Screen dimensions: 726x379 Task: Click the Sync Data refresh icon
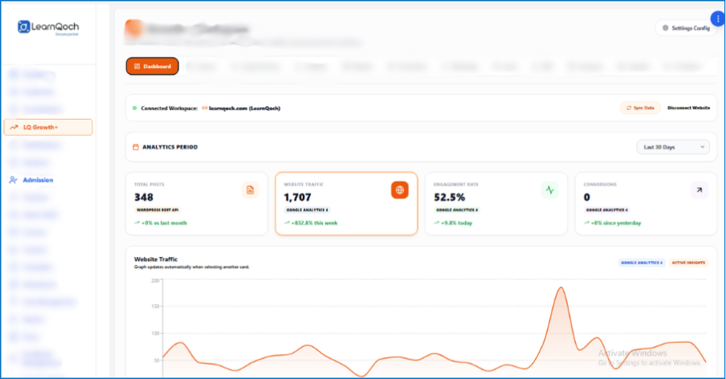coord(629,108)
